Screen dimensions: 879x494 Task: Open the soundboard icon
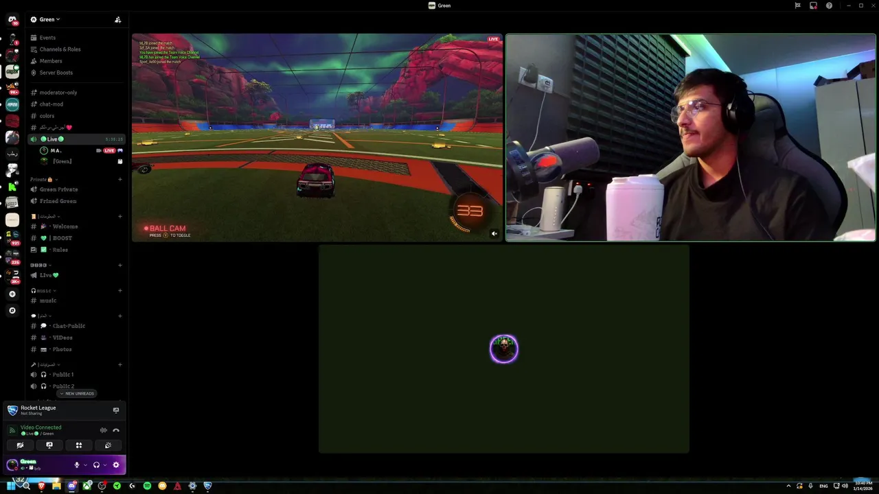[108, 445]
